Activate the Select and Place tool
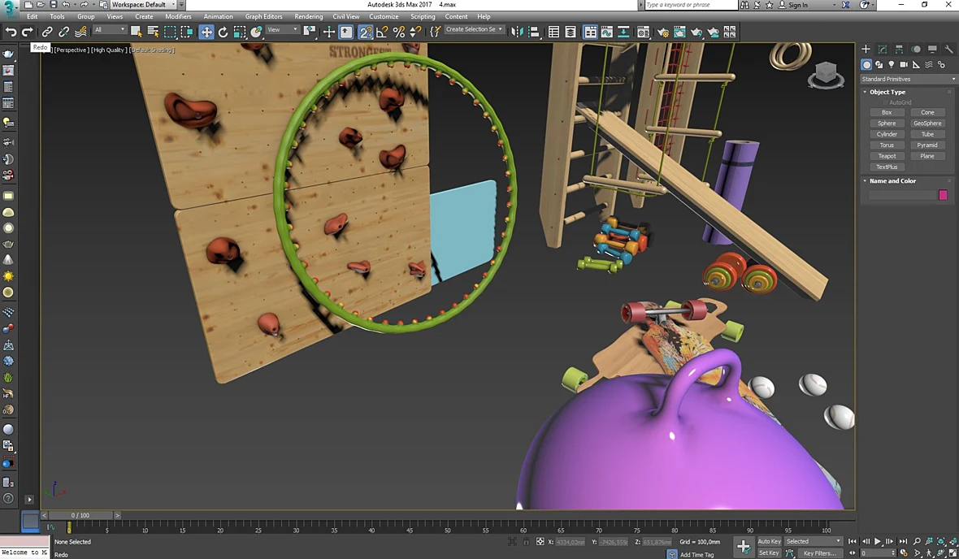 256,32
